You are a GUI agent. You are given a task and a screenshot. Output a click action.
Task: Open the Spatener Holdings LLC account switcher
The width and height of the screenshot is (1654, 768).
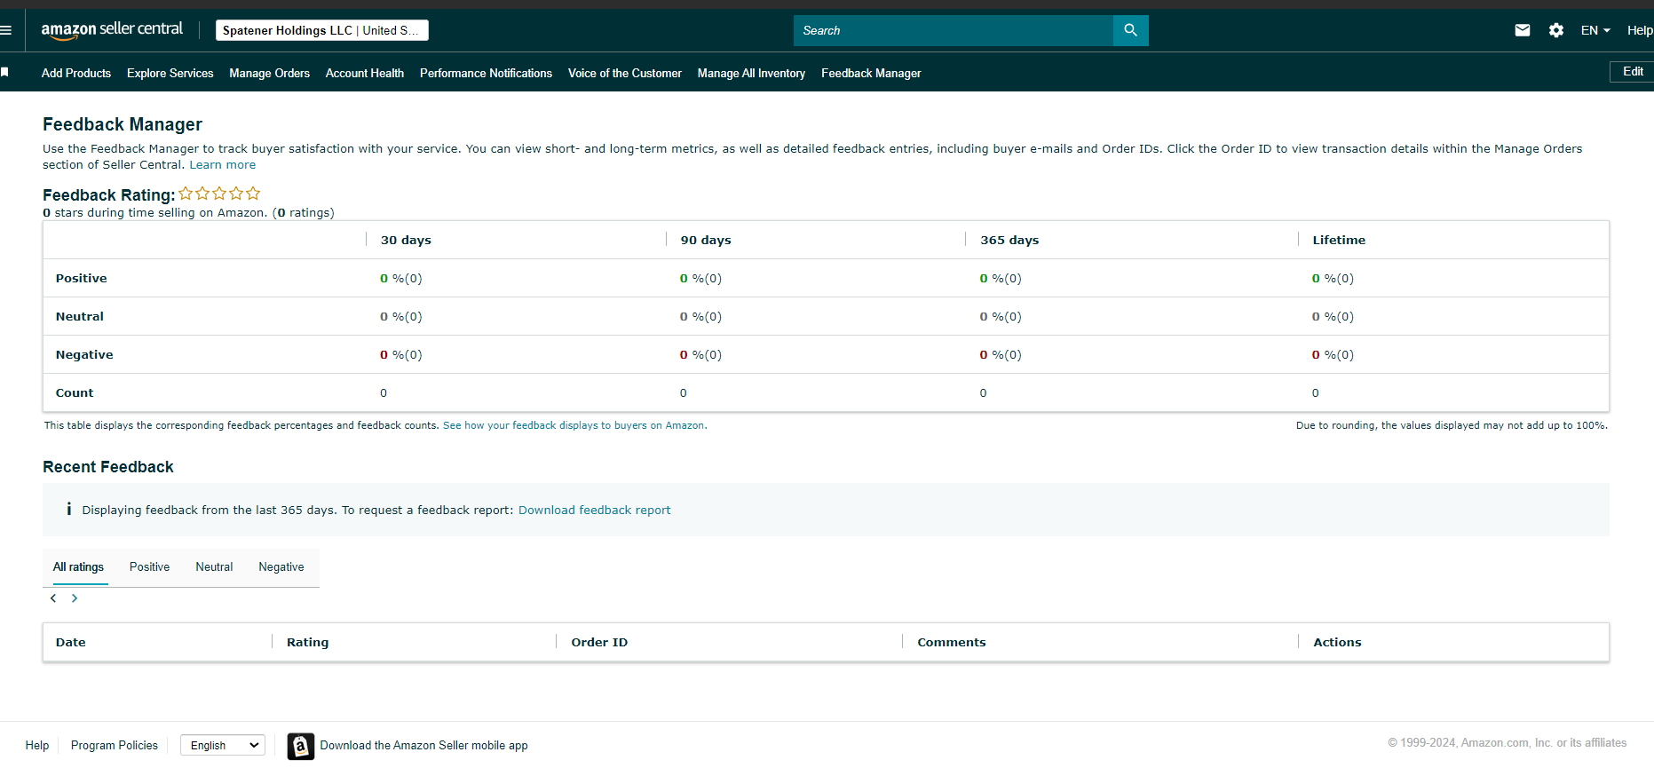[x=322, y=30]
